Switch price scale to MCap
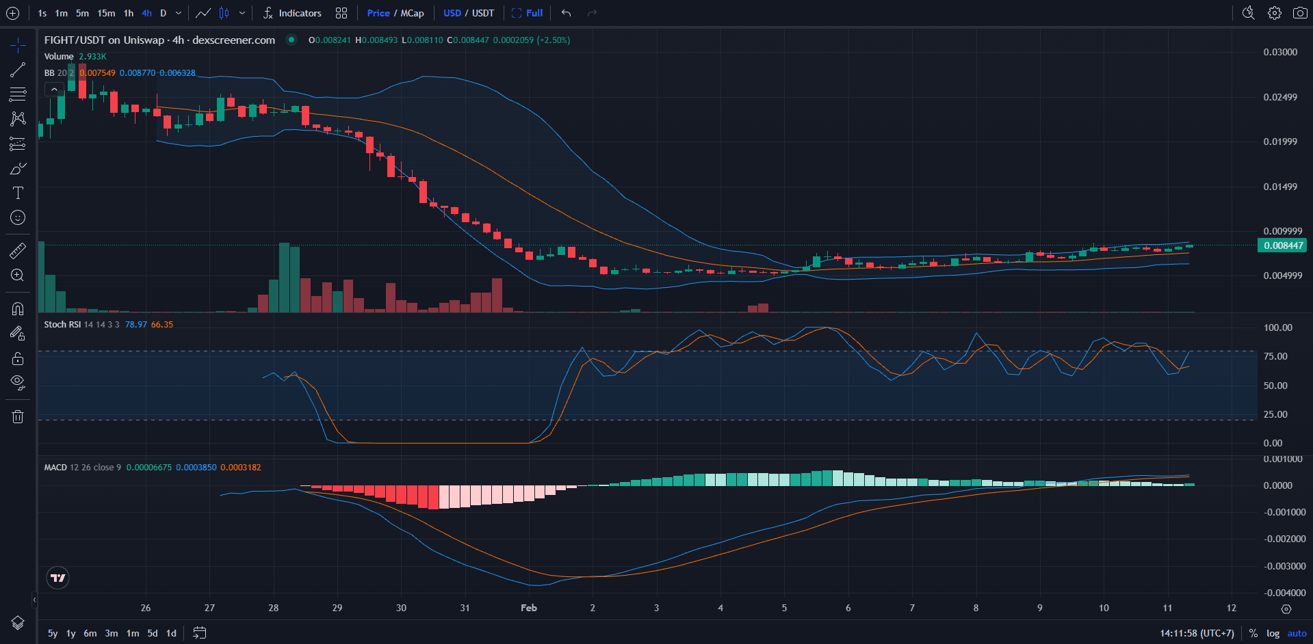The image size is (1313, 644). click(x=413, y=12)
